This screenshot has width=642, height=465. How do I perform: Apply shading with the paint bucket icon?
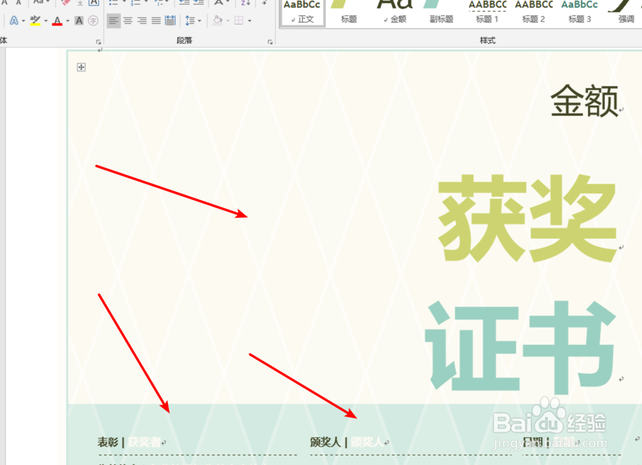(x=216, y=20)
